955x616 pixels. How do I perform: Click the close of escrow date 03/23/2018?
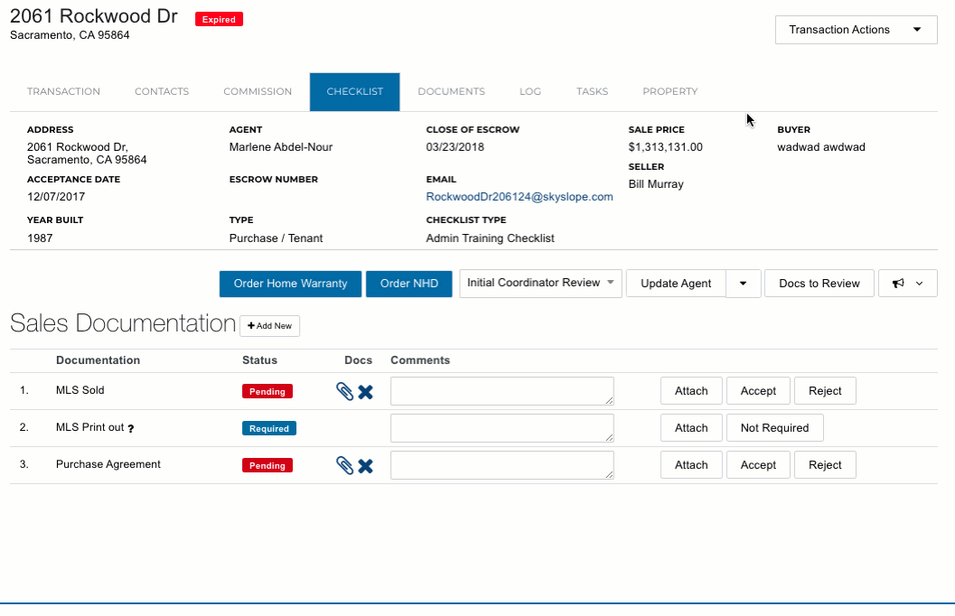[x=455, y=146]
